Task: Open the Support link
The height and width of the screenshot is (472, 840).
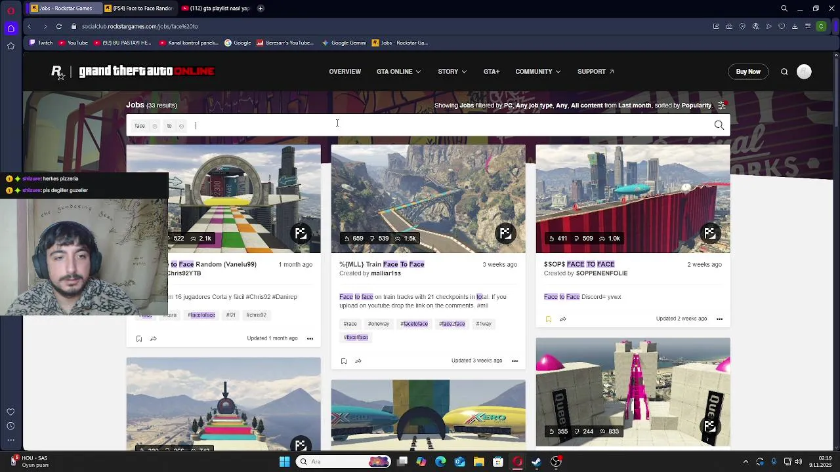Action: [x=596, y=72]
